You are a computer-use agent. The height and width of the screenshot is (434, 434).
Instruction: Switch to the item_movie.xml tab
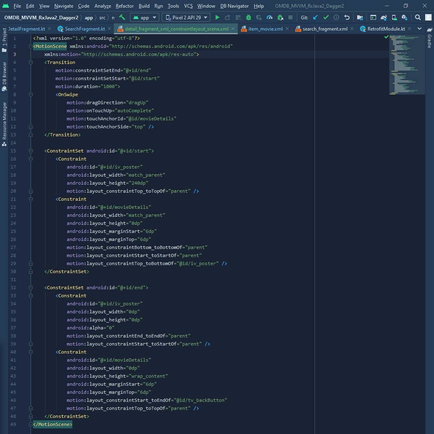(265, 29)
